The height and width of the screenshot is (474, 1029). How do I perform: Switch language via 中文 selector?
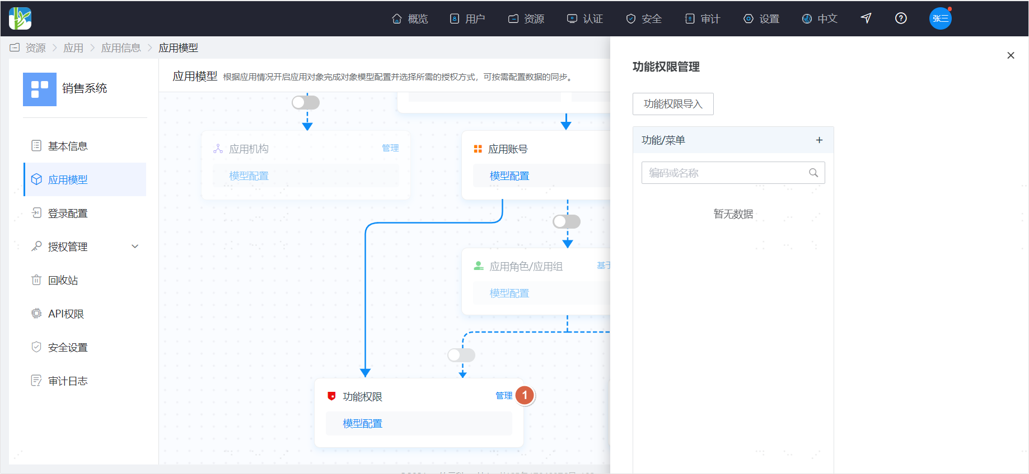coord(820,18)
